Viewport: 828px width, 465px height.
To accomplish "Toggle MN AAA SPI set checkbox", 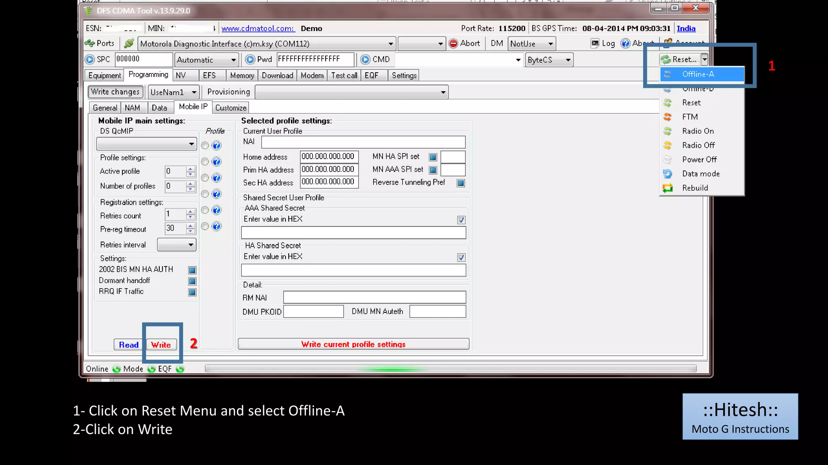I will tap(433, 170).
